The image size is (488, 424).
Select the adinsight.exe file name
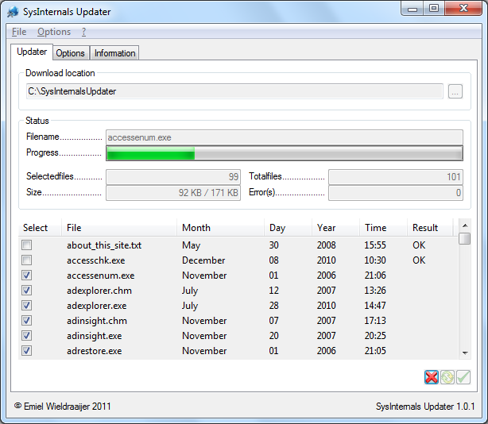coord(95,336)
